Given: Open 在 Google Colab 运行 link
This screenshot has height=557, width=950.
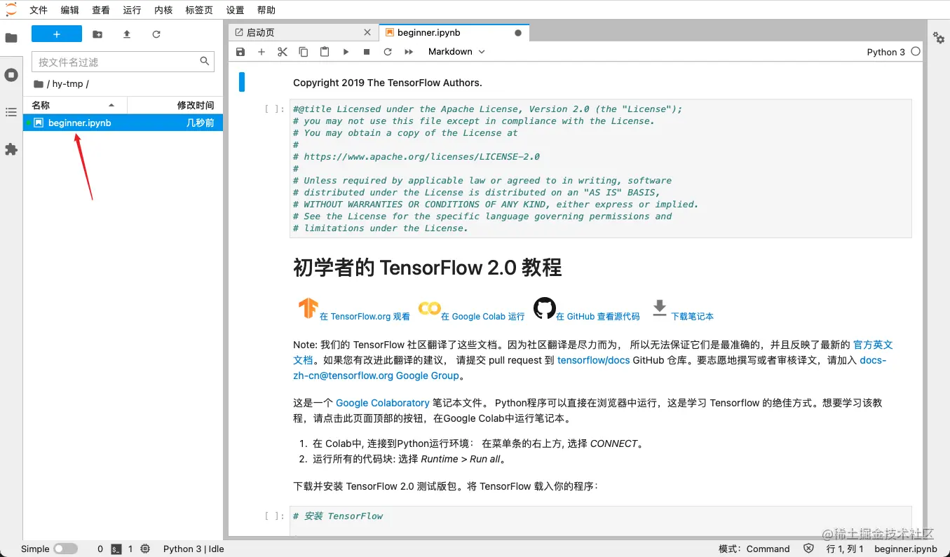Looking at the screenshot, I should [482, 317].
